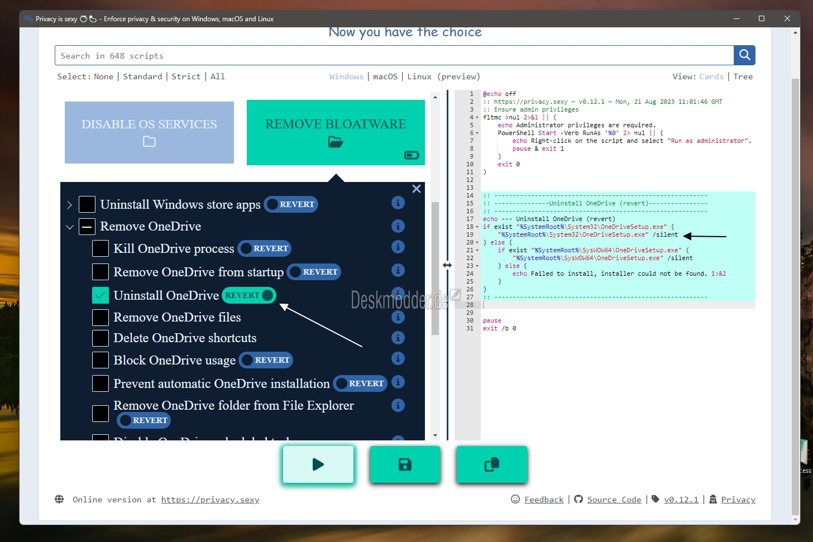813x542 pixels.
Task: Check Block OneDrive usage box
Action: [x=101, y=360]
